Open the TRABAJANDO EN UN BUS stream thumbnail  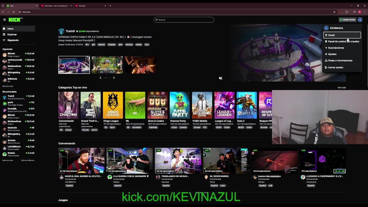click(178, 160)
